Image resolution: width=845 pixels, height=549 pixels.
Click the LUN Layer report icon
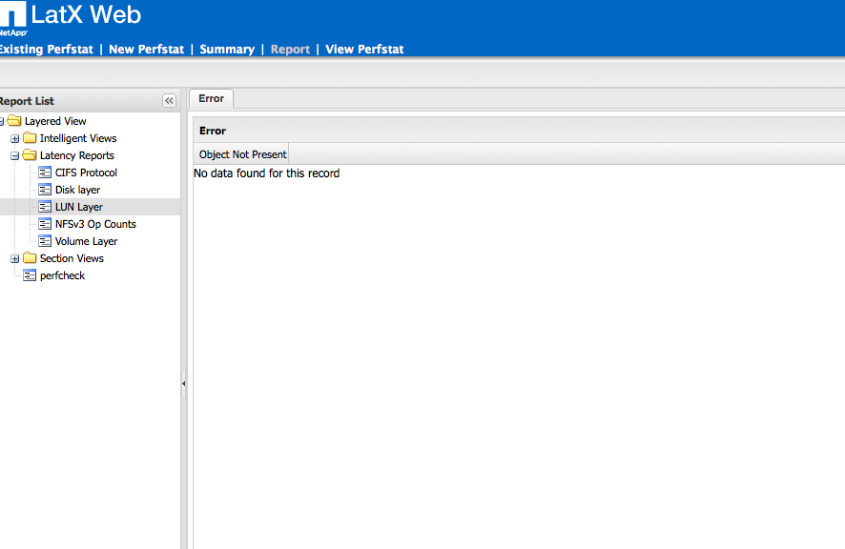[x=45, y=207]
